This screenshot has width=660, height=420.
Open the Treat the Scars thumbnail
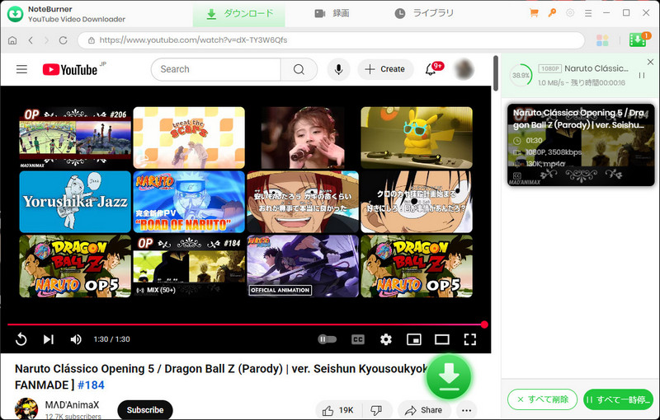[x=189, y=138]
